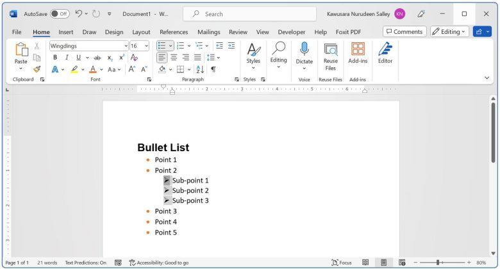Click Focus mode in status bar
This screenshot has height=269, width=500.
click(342, 263)
